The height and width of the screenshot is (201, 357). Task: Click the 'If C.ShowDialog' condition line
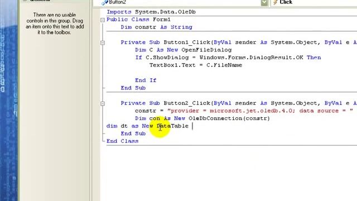[228, 58]
